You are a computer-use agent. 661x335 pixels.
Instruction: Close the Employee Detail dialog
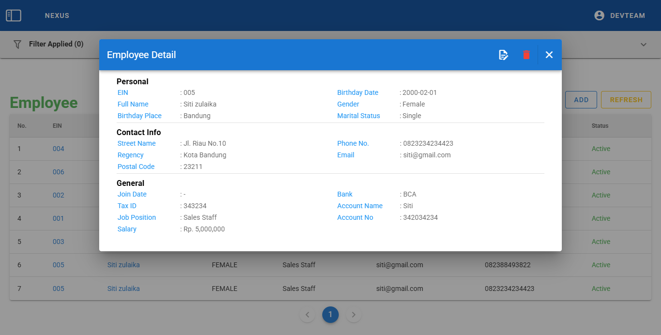(549, 55)
